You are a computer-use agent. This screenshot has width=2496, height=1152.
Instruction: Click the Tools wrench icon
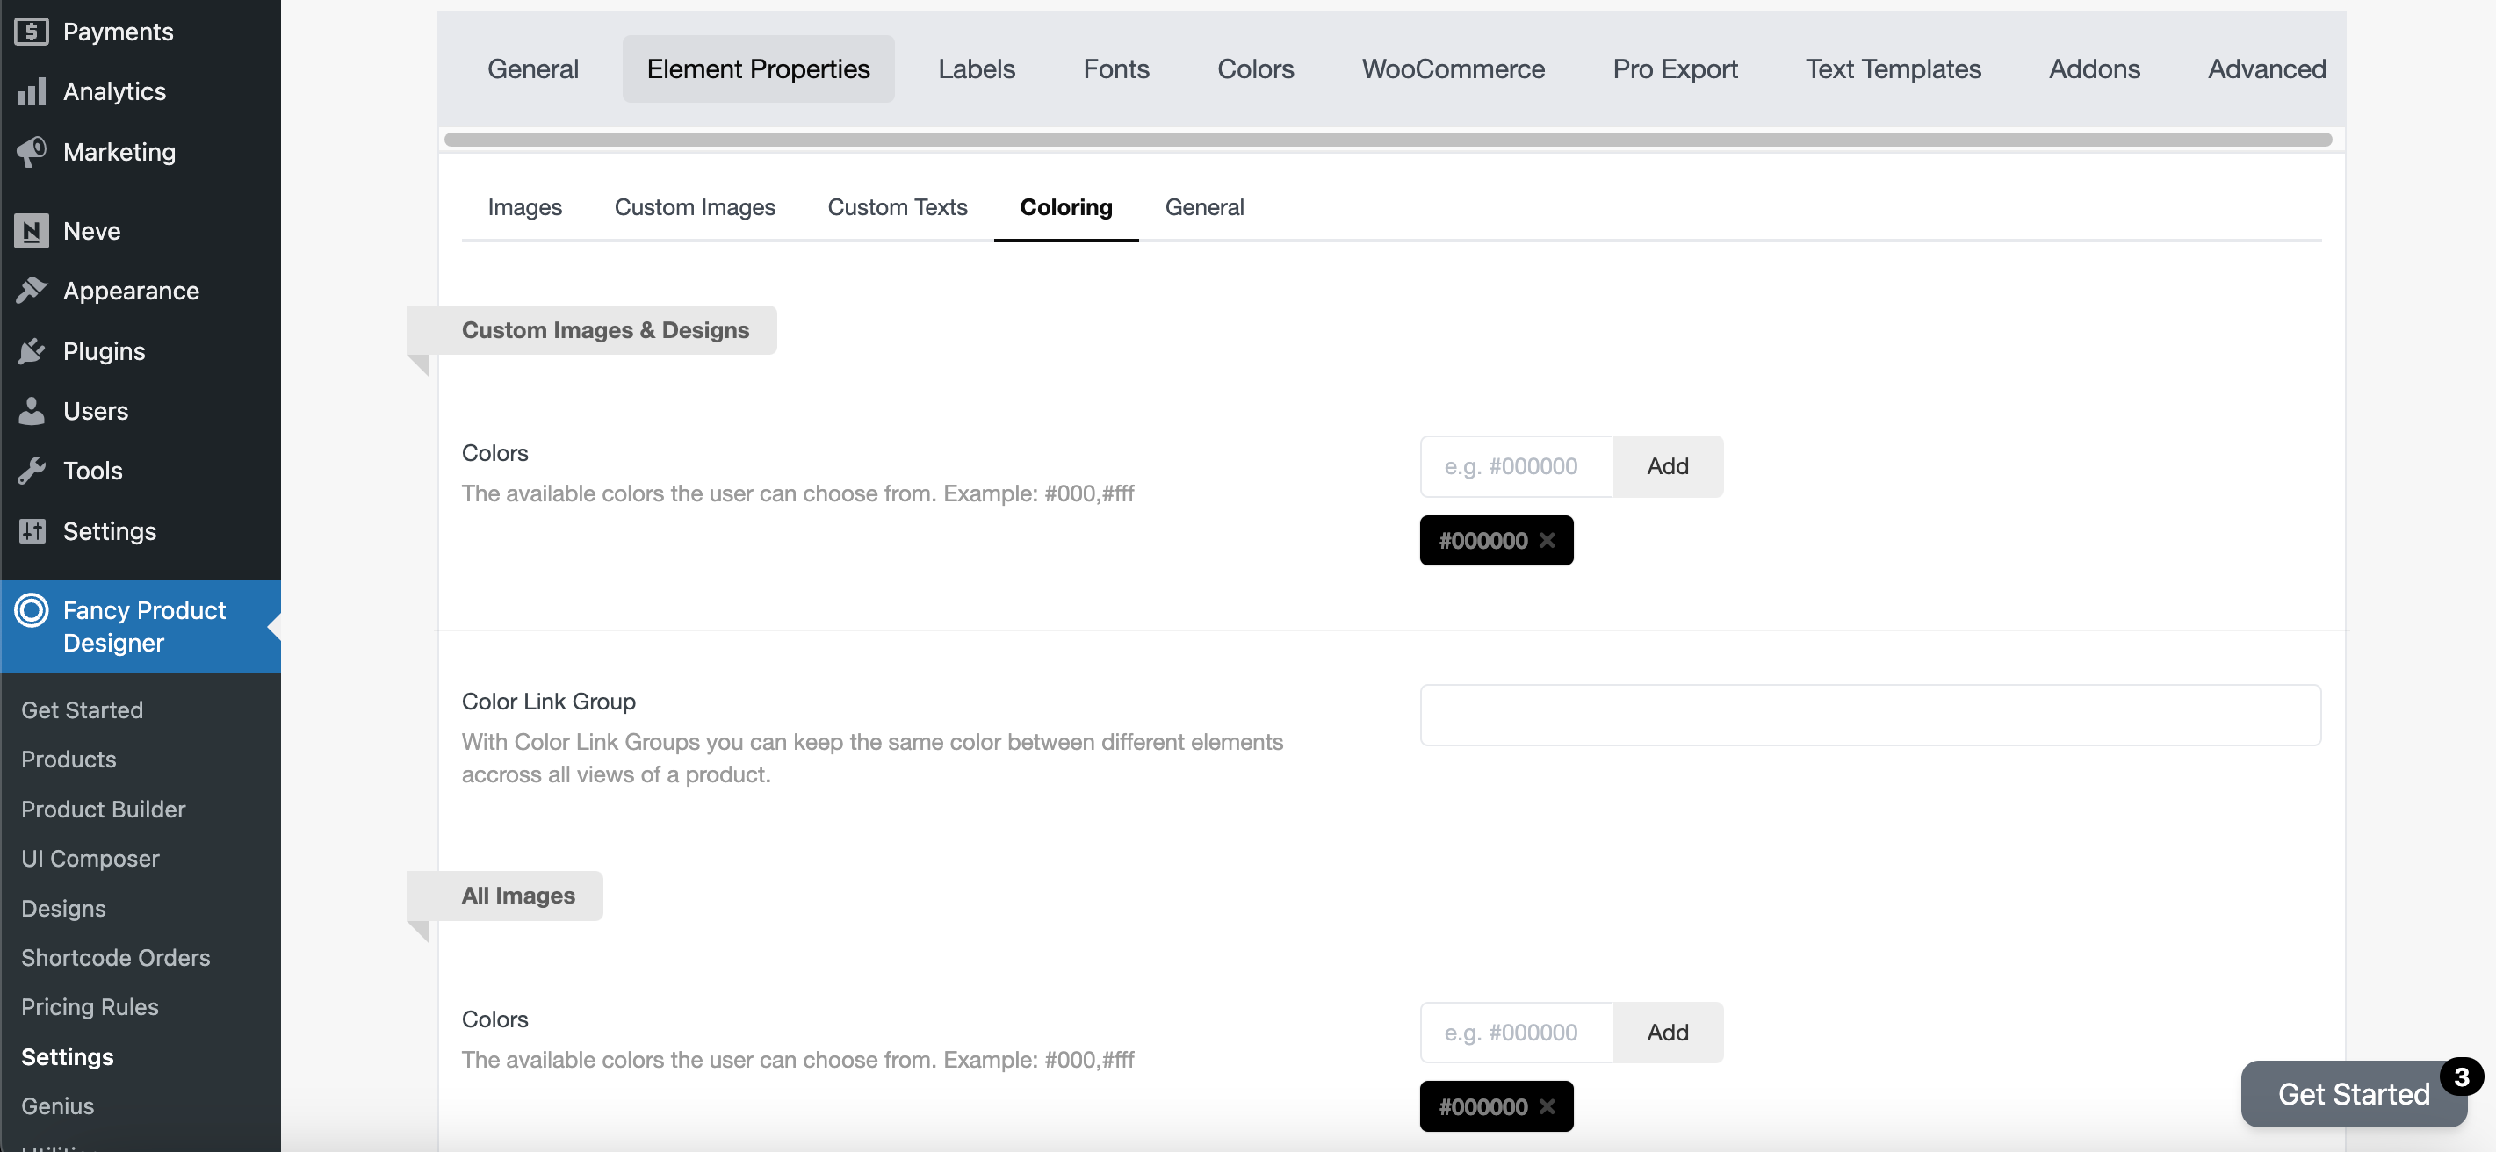[x=31, y=471]
